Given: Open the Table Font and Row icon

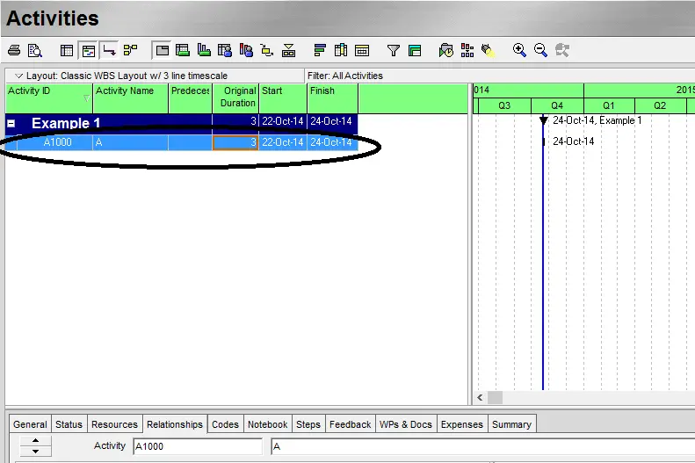Looking at the screenshot, I should [362, 50].
